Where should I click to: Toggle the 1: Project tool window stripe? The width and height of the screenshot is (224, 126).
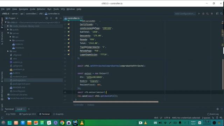tap(2, 23)
